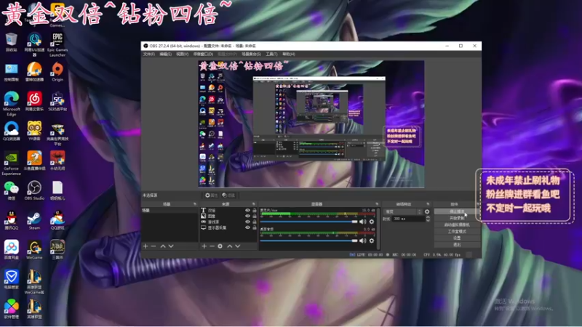582x327 pixels.
Task: Select the 显示器采集 source row
Action: coord(228,227)
